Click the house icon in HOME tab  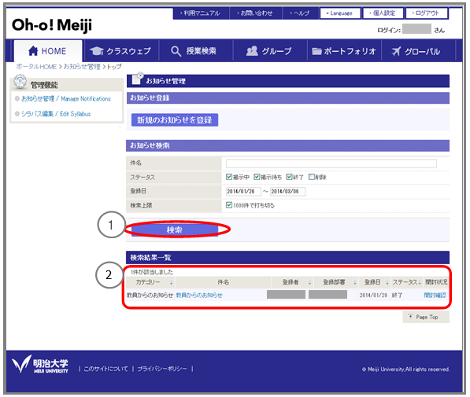point(33,51)
